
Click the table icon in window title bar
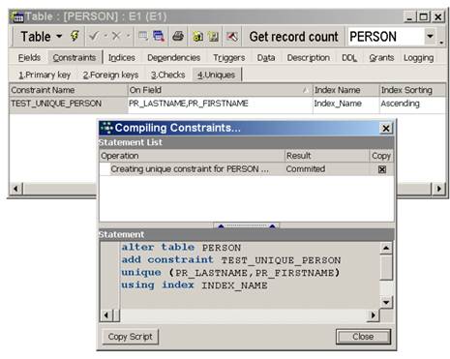click(17, 16)
